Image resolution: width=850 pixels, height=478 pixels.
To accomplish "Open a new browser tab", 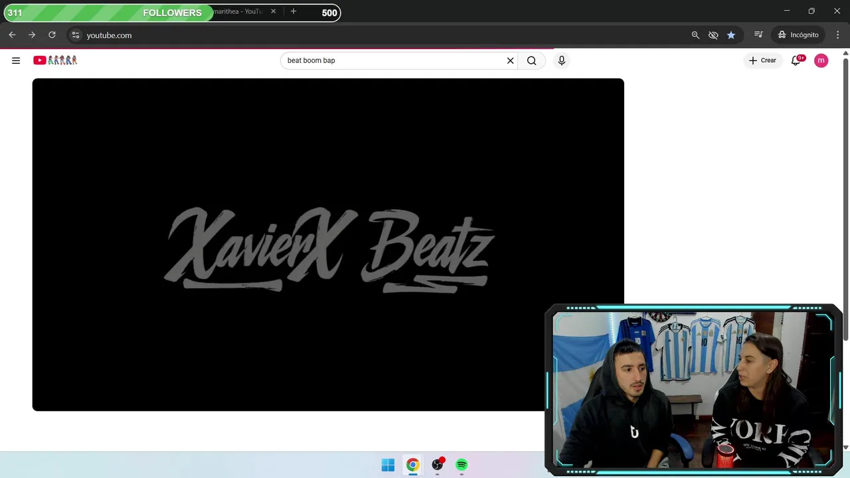I will 293,11.
